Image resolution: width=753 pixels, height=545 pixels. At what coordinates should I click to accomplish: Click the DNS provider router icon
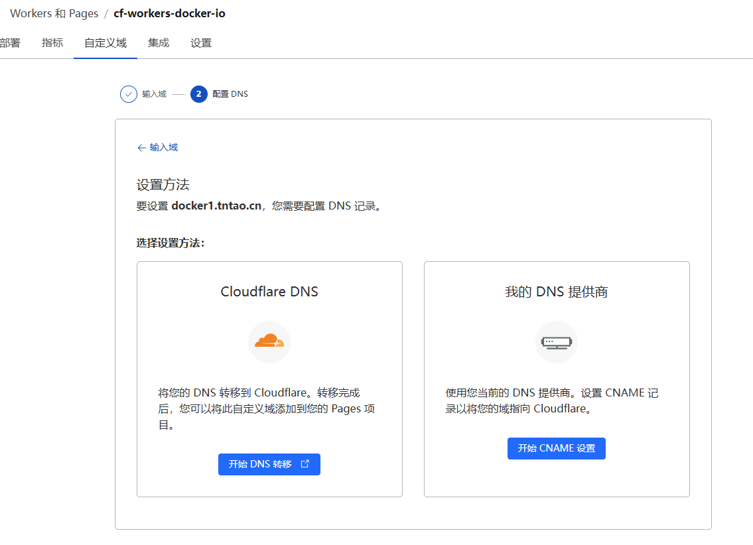[x=556, y=342]
